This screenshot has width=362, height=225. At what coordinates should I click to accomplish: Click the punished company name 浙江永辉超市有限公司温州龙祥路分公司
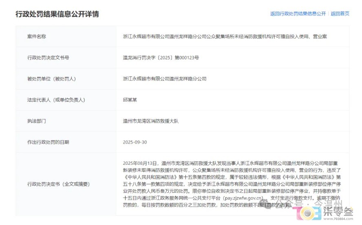pos(165,79)
